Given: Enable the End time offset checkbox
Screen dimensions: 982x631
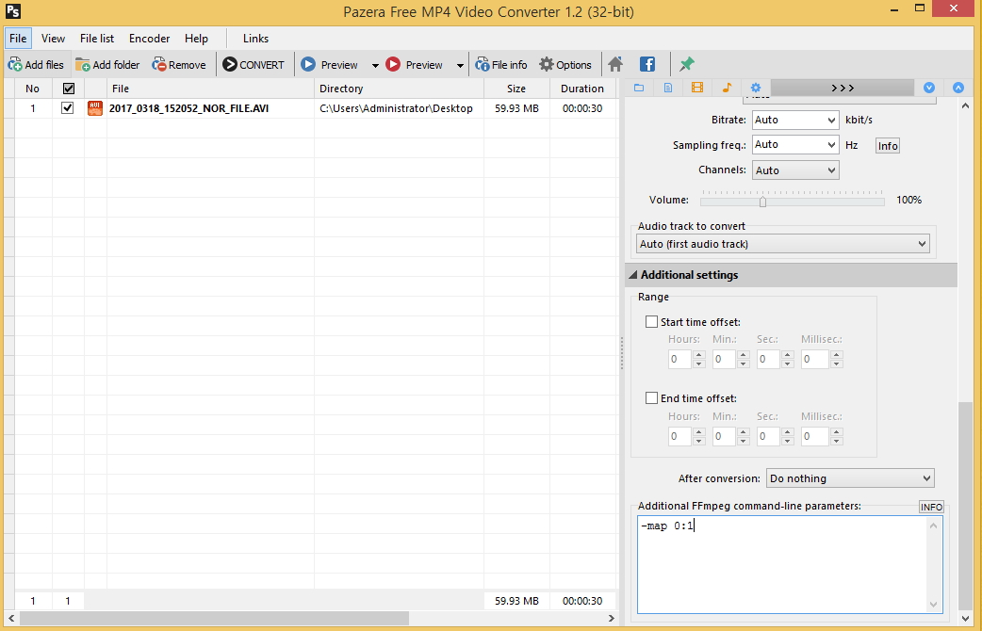Looking at the screenshot, I should pyautogui.click(x=651, y=398).
